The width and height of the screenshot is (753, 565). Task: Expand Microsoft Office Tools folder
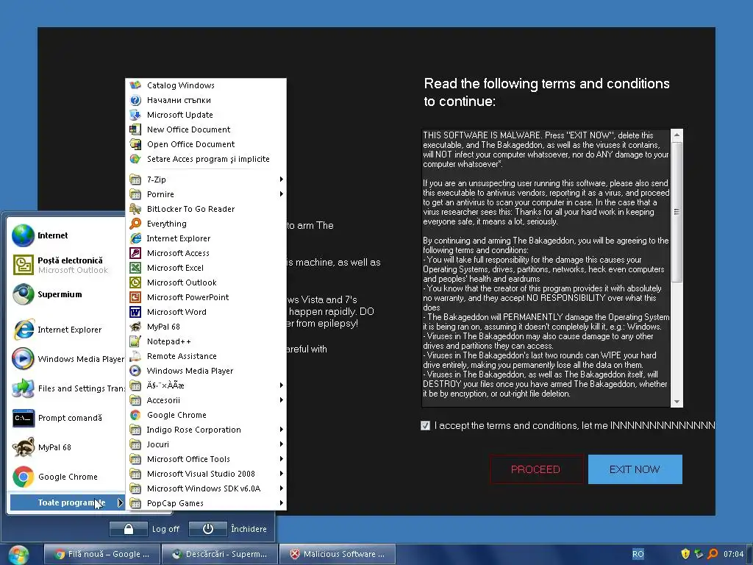pos(207,459)
